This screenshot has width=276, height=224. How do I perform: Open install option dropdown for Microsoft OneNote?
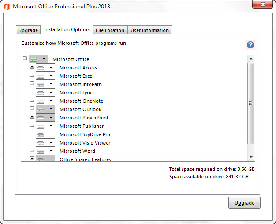click(45, 101)
